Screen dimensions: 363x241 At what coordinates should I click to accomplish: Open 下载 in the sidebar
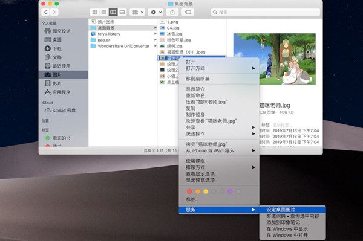click(x=63, y=48)
